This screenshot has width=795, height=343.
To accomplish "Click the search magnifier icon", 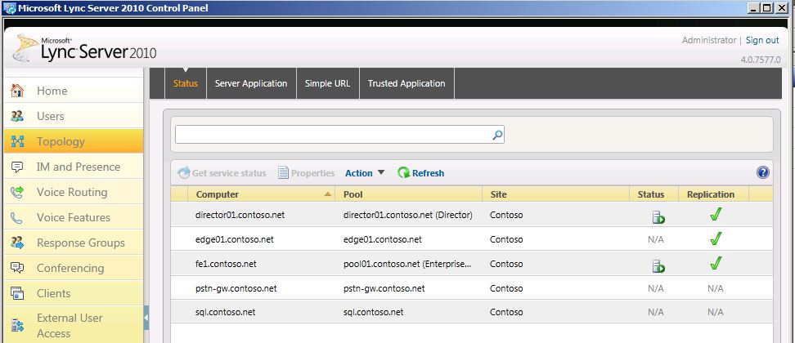I will tap(497, 135).
